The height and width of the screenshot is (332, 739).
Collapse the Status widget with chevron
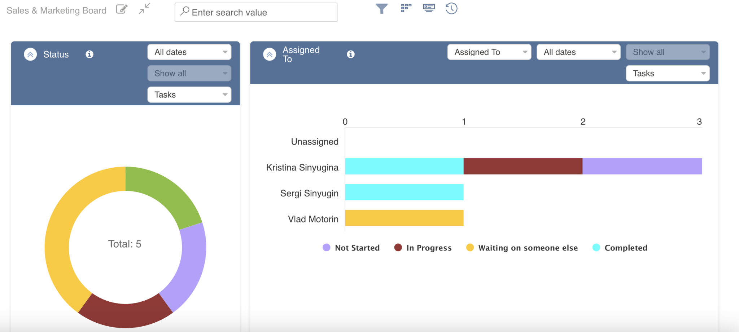pos(31,54)
